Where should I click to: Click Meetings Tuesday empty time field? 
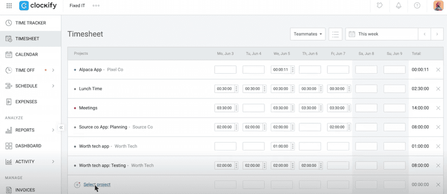coord(253,108)
